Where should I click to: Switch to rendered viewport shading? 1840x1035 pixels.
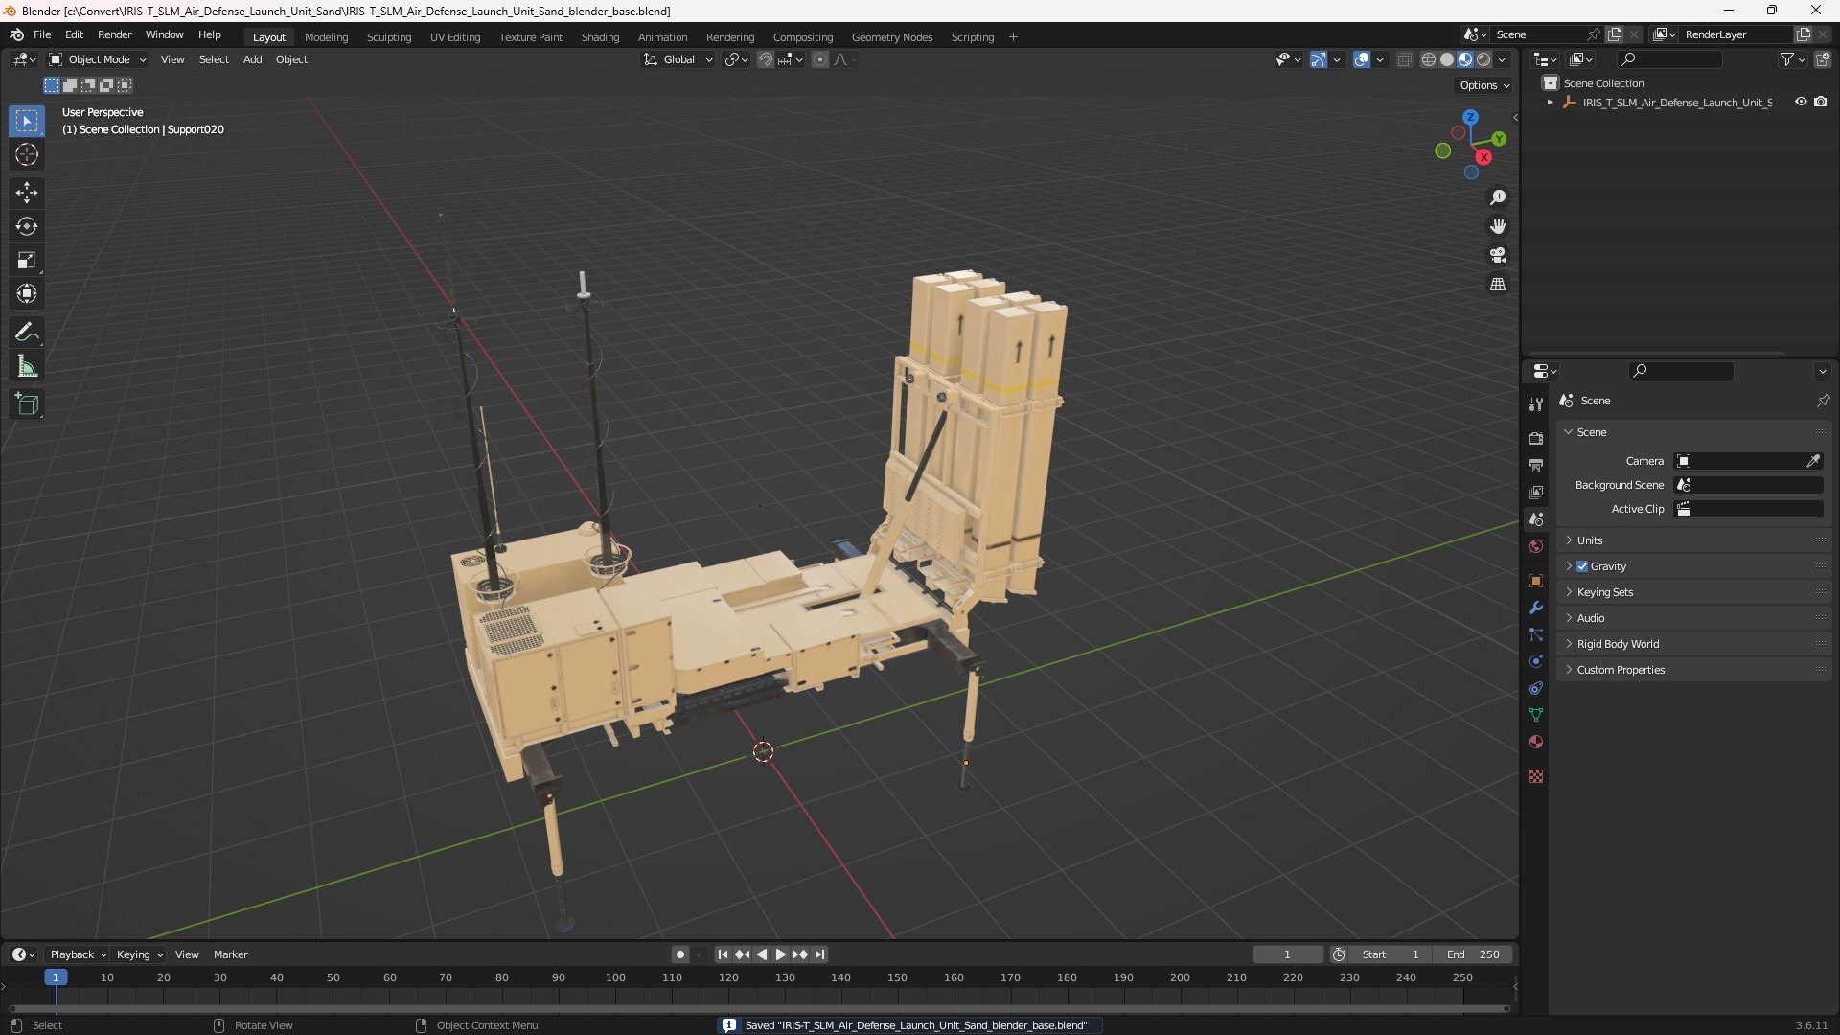[x=1483, y=59]
